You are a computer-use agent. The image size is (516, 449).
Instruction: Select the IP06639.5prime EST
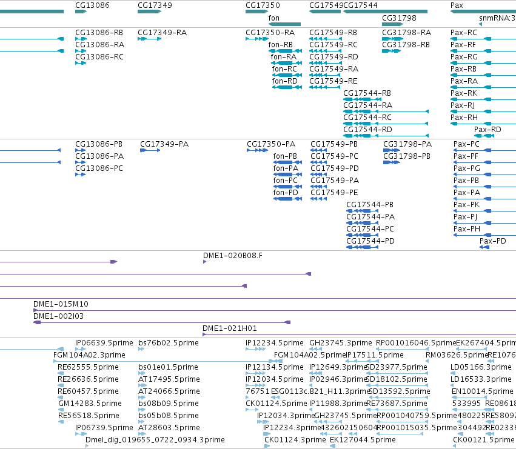(x=80, y=349)
